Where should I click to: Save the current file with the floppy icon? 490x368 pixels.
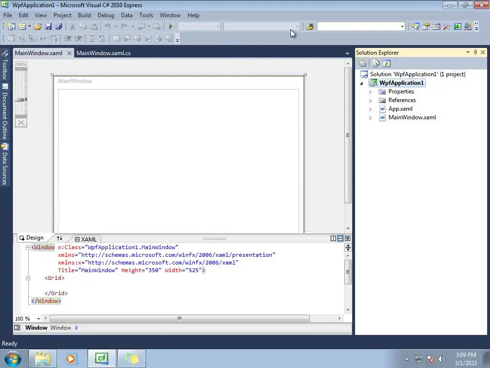point(48,27)
